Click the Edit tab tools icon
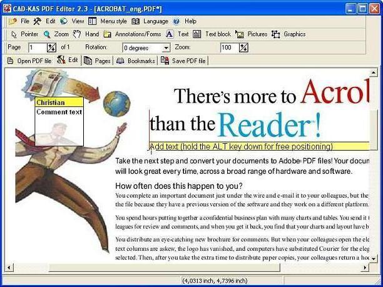Screen dimensions: 383x287 click(61, 60)
